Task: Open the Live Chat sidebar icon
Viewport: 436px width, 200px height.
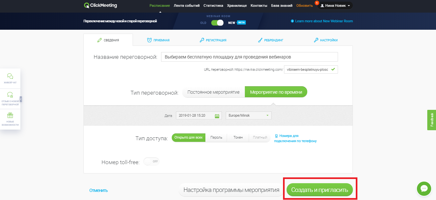Action: tap(10, 77)
